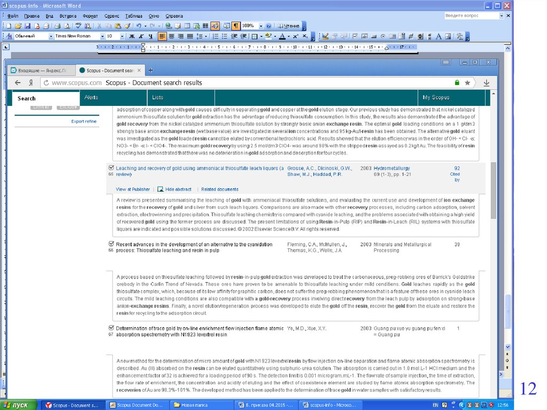Run the spelling check (ABC) tool
547x410 pixels.
tap(79, 26)
